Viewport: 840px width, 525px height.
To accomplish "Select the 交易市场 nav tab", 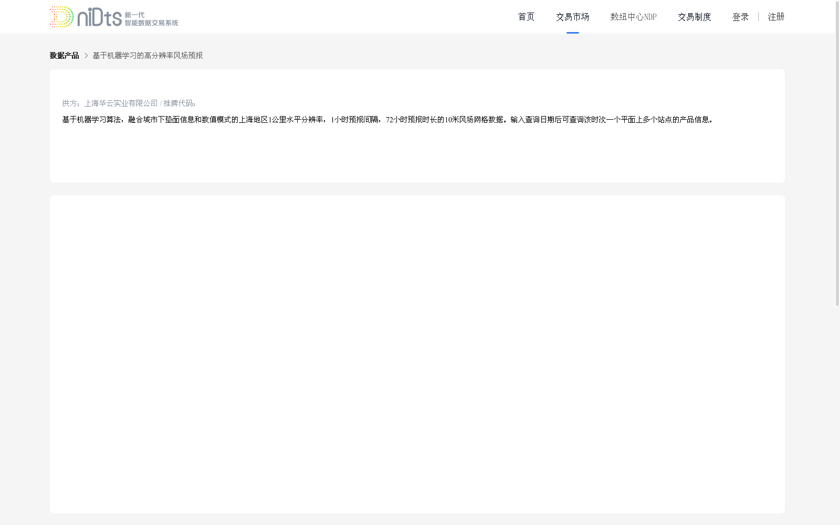I will (572, 17).
